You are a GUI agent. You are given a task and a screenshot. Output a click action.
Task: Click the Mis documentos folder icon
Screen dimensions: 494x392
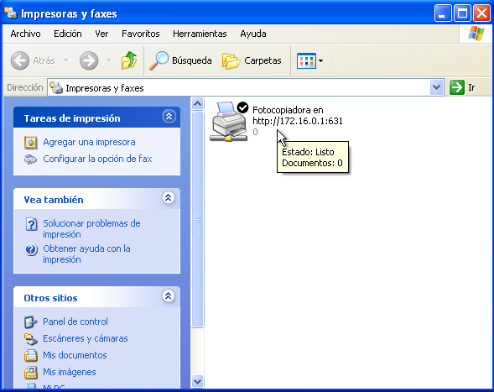pos(31,355)
